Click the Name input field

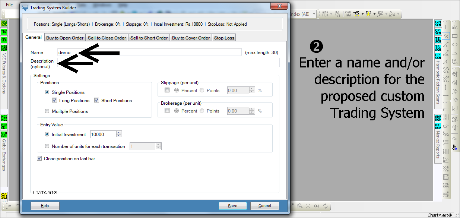coord(150,52)
